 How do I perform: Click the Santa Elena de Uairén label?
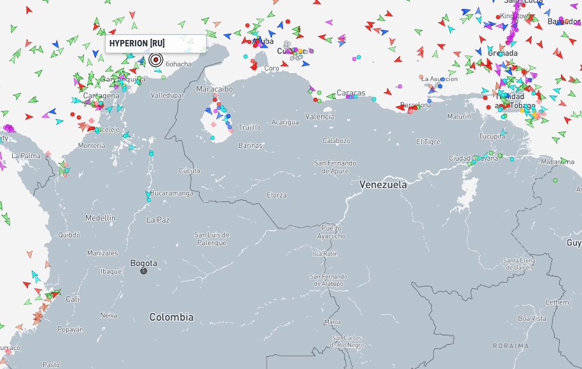(519, 264)
